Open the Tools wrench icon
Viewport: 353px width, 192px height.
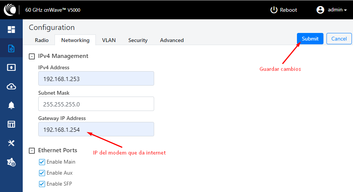coord(11,143)
